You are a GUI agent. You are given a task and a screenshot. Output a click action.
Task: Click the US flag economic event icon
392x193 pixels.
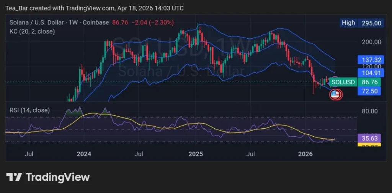(x=335, y=95)
